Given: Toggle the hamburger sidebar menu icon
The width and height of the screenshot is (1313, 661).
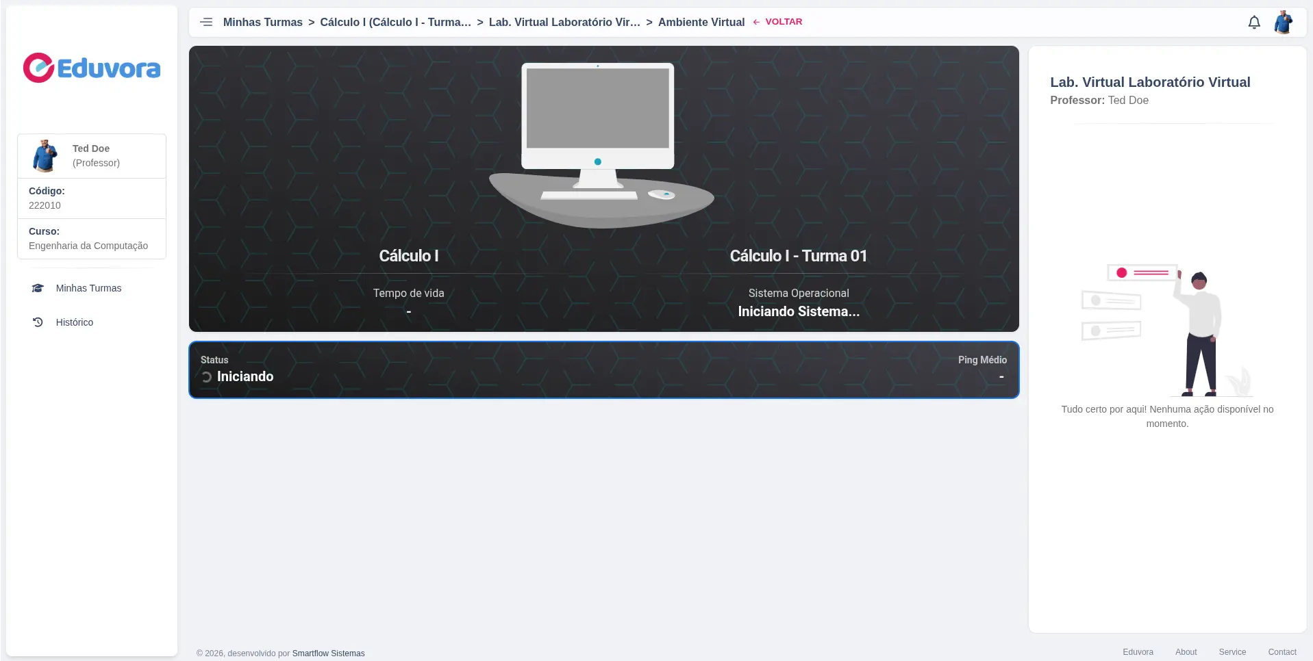Looking at the screenshot, I should 206,22.
